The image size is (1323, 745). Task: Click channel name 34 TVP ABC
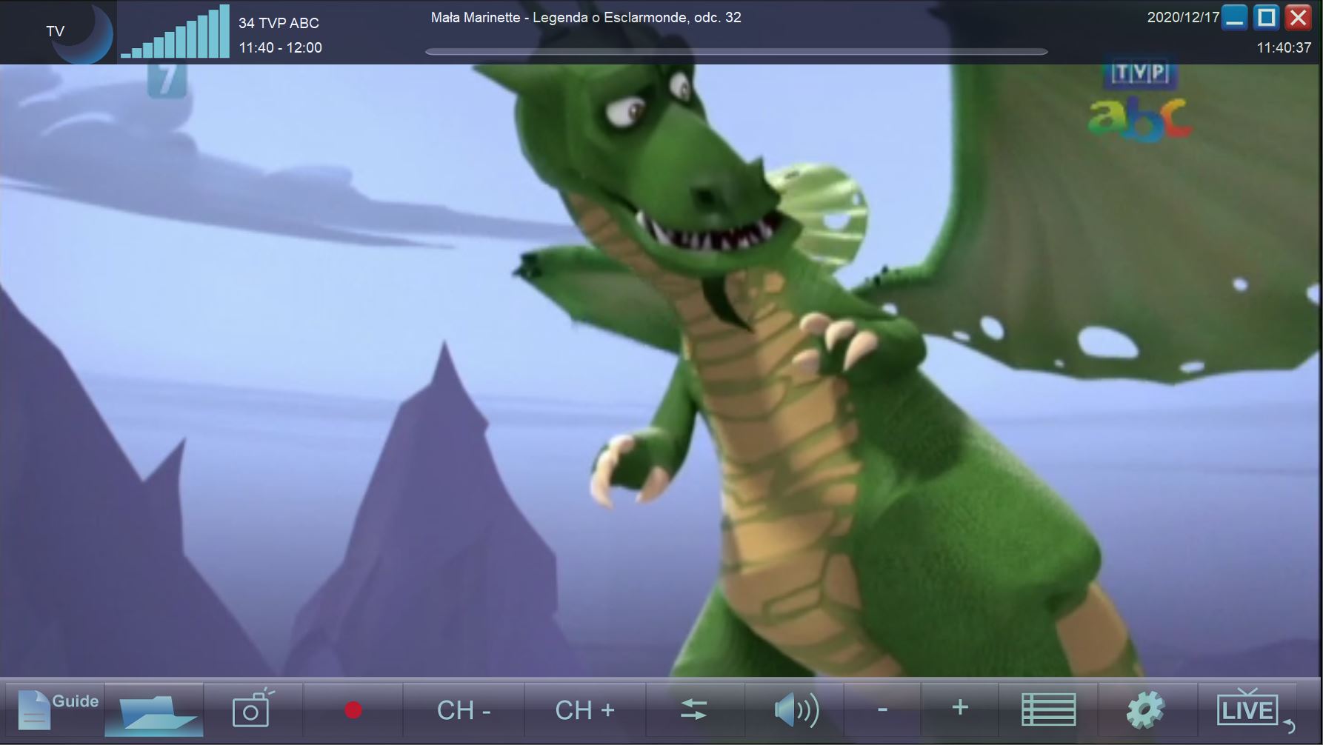click(279, 23)
